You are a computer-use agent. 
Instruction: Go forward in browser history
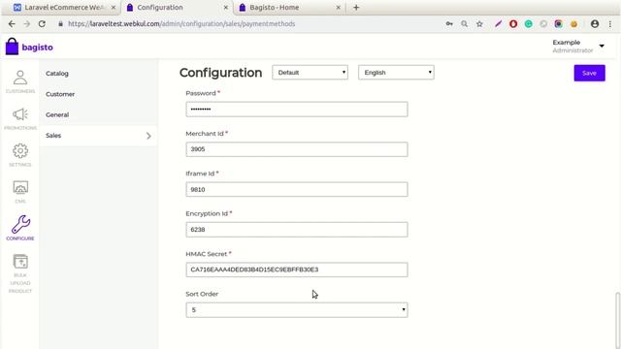coord(26,23)
